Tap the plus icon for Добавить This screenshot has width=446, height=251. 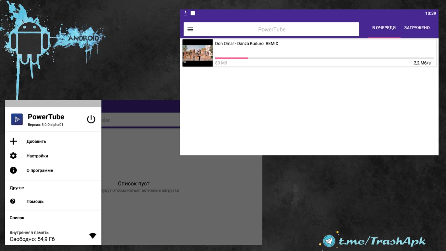pos(13,141)
